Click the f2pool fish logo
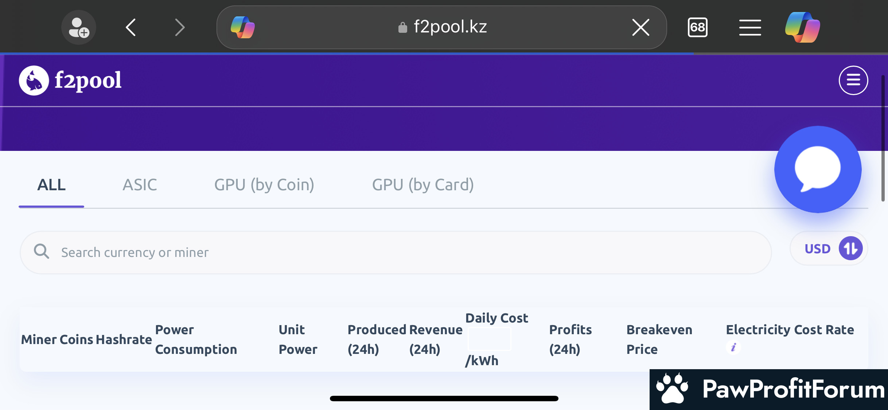 point(34,81)
